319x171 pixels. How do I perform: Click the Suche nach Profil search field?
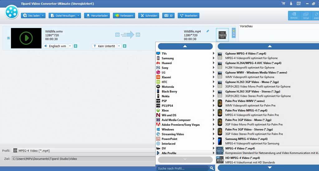click(183, 168)
